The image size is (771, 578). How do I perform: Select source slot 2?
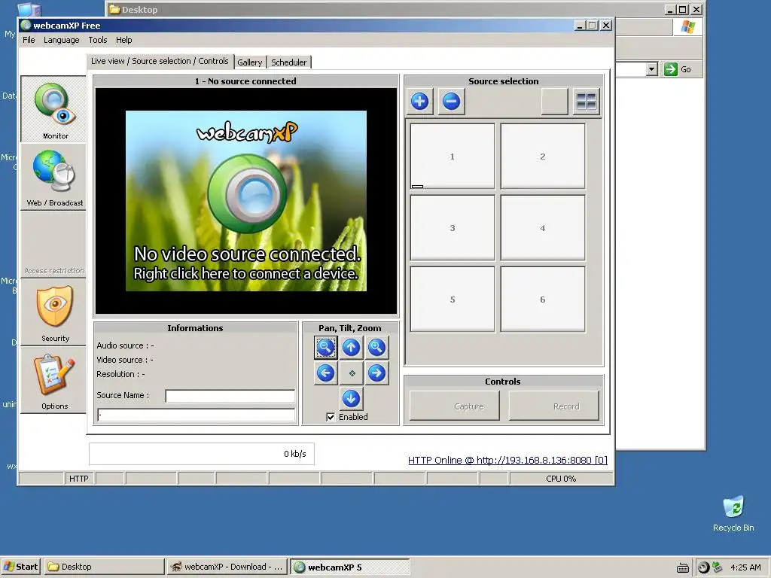point(543,157)
